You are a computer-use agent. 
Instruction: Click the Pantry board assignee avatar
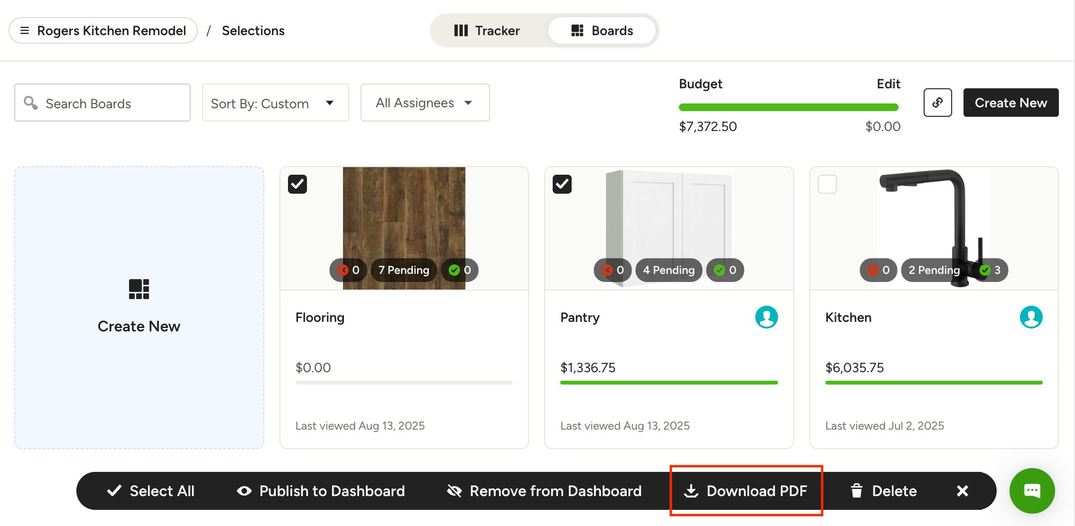[766, 317]
